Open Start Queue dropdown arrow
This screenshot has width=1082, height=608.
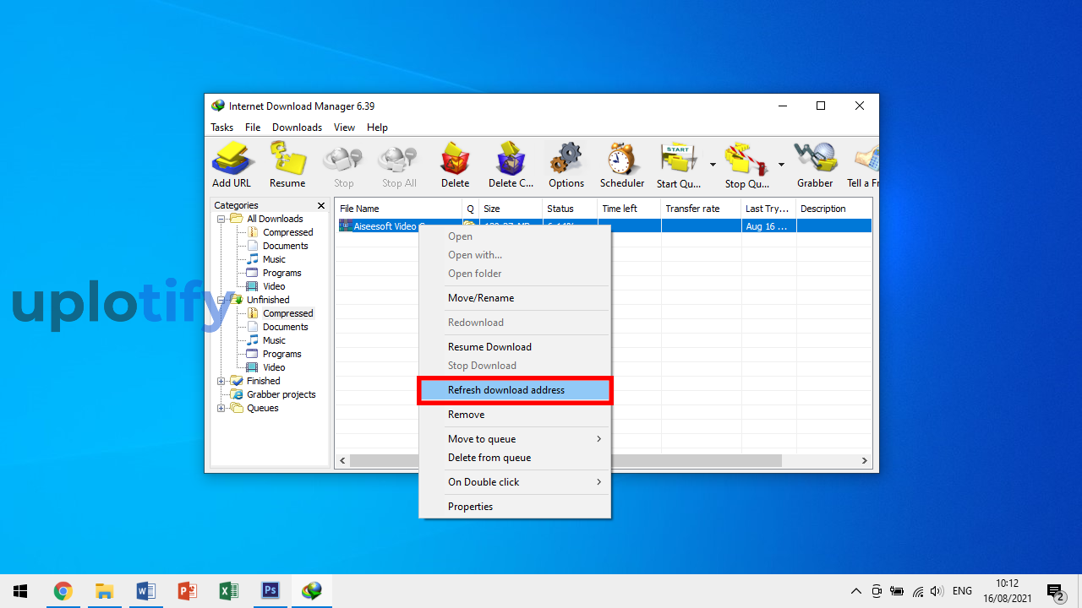tap(713, 165)
